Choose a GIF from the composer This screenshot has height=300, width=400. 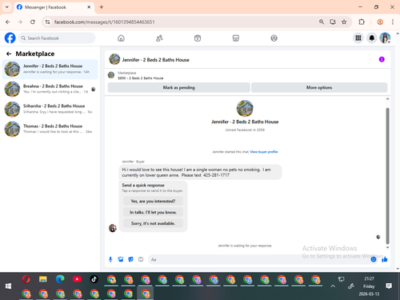141,259
